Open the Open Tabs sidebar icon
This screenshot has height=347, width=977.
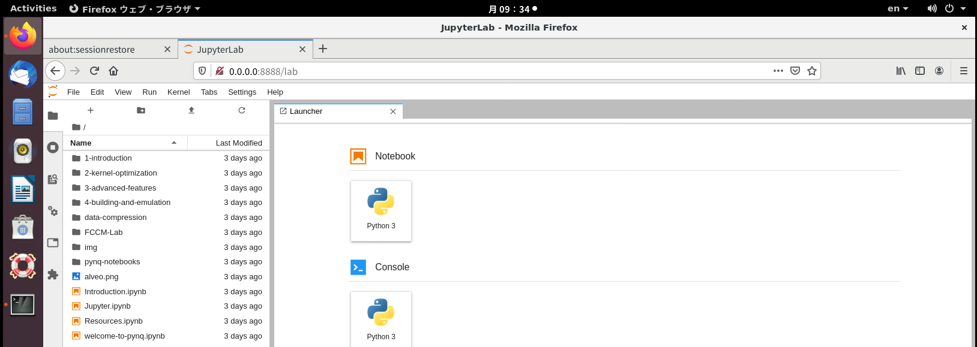pyautogui.click(x=53, y=243)
